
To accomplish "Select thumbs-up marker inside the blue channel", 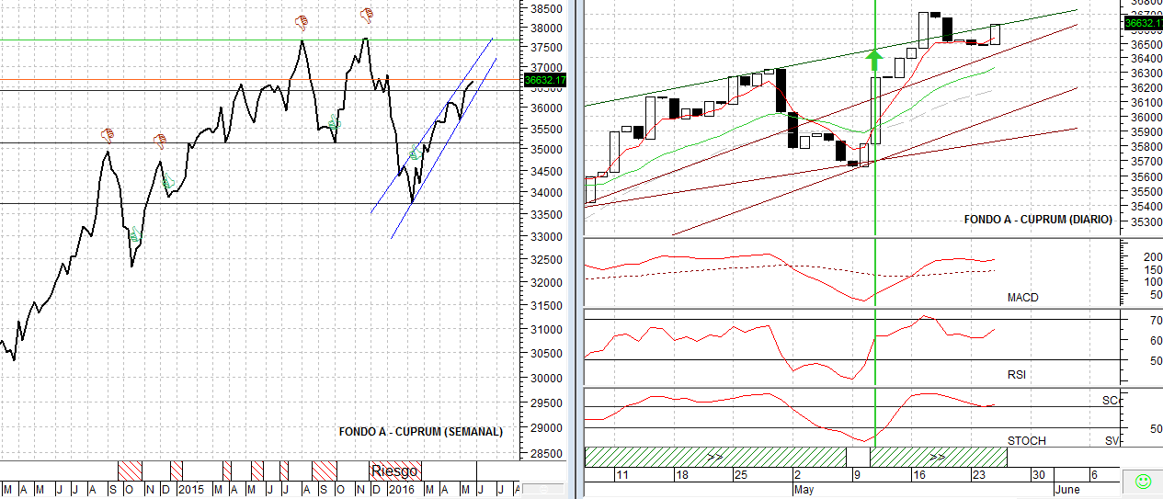I will (x=416, y=153).
